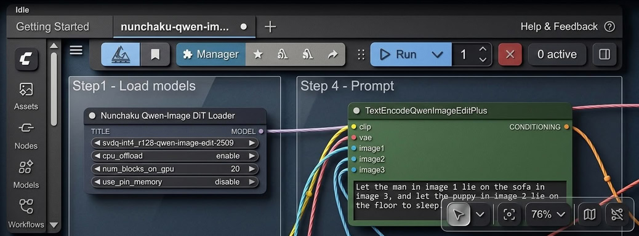Click the MODEL output socket

(261, 132)
